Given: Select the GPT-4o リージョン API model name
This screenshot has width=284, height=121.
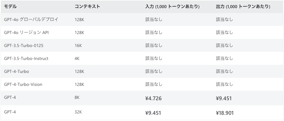Looking at the screenshot, I should 26,32.
